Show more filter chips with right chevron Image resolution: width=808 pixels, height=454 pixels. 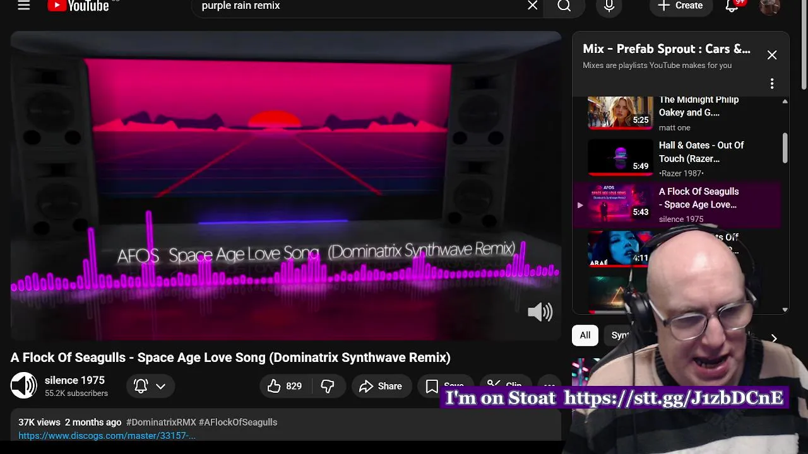(x=774, y=338)
